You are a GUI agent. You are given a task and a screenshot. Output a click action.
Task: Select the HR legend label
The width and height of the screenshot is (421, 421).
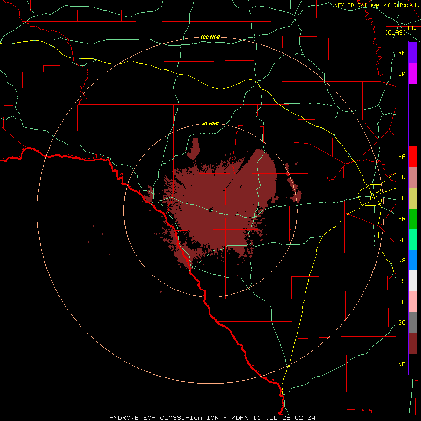(401, 219)
